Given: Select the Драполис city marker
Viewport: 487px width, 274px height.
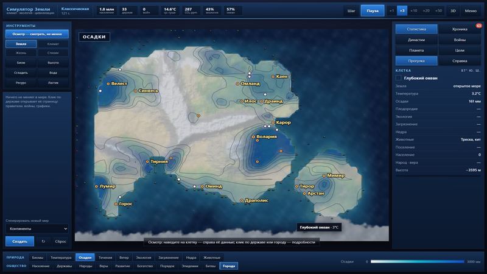Looking at the screenshot, I should tap(242, 201).
